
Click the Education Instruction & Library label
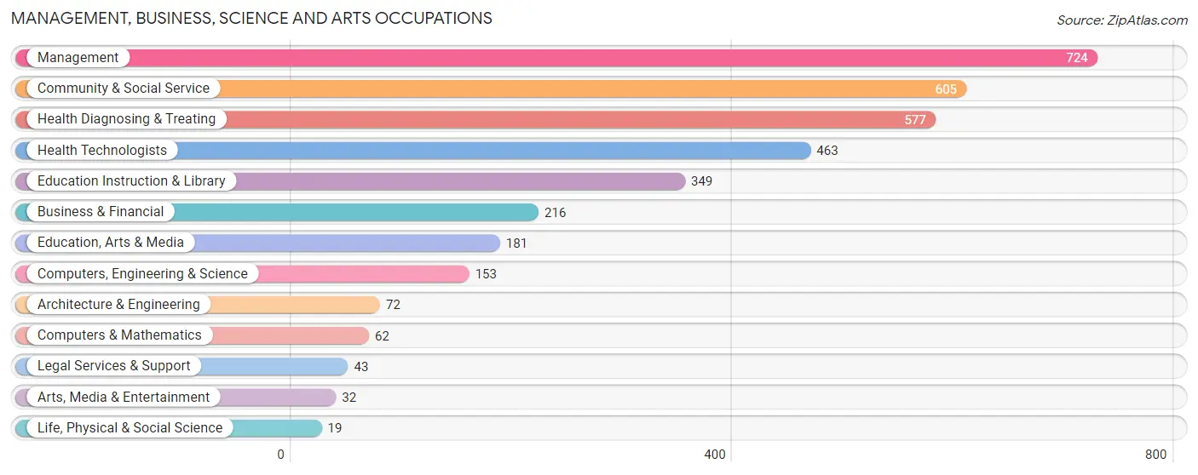pos(131,181)
